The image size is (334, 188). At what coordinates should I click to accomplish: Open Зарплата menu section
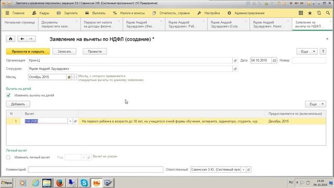(x=67, y=13)
